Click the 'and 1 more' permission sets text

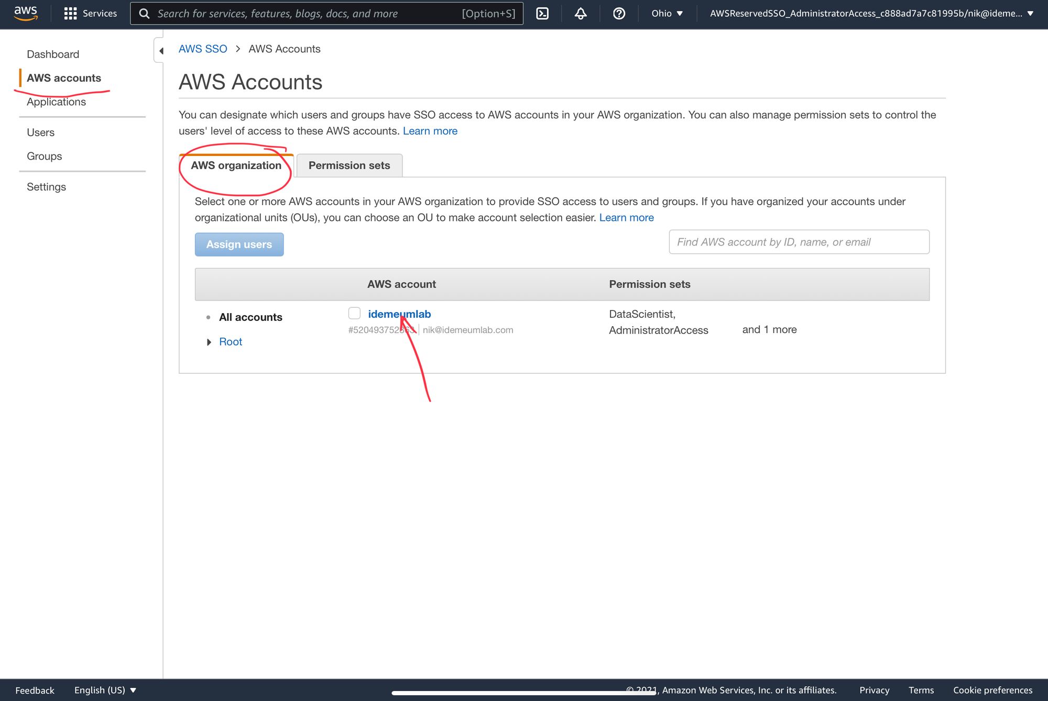(769, 329)
